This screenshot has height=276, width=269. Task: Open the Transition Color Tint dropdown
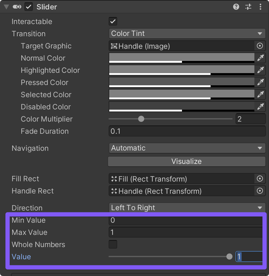187,34
